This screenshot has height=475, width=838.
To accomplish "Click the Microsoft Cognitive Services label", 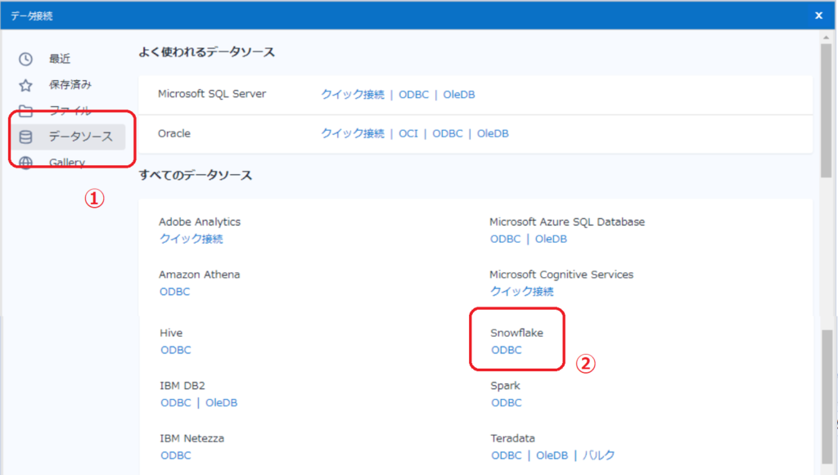I will (x=561, y=275).
